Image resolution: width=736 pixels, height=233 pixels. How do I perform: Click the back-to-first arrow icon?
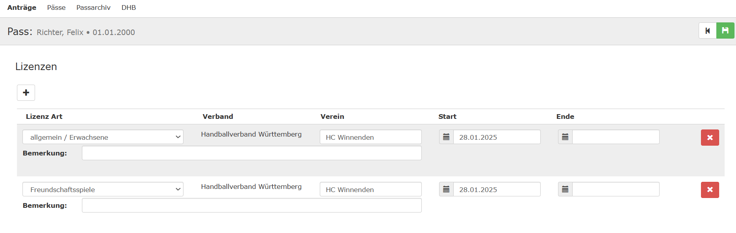(708, 31)
